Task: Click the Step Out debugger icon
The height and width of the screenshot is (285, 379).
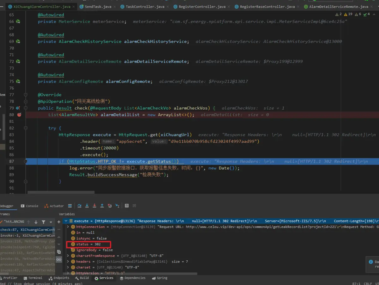Action: [102, 206]
